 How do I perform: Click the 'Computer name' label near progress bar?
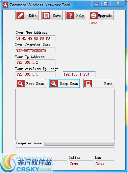tap(29, 143)
